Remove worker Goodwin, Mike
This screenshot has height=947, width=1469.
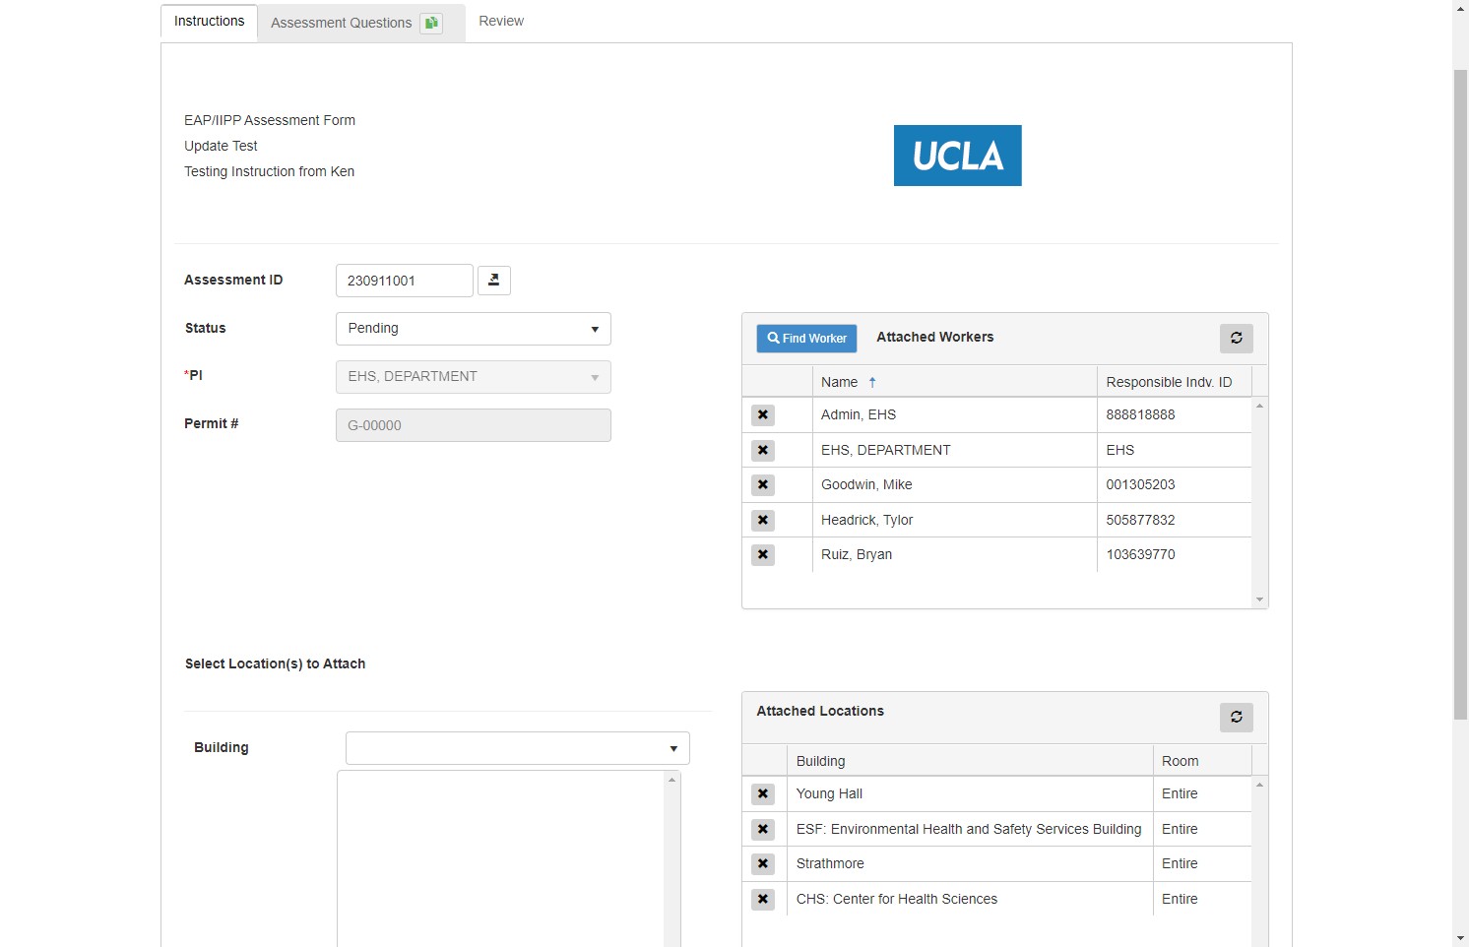tap(763, 485)
